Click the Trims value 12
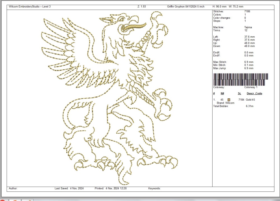280x201 pixels. tap(246, 30)
